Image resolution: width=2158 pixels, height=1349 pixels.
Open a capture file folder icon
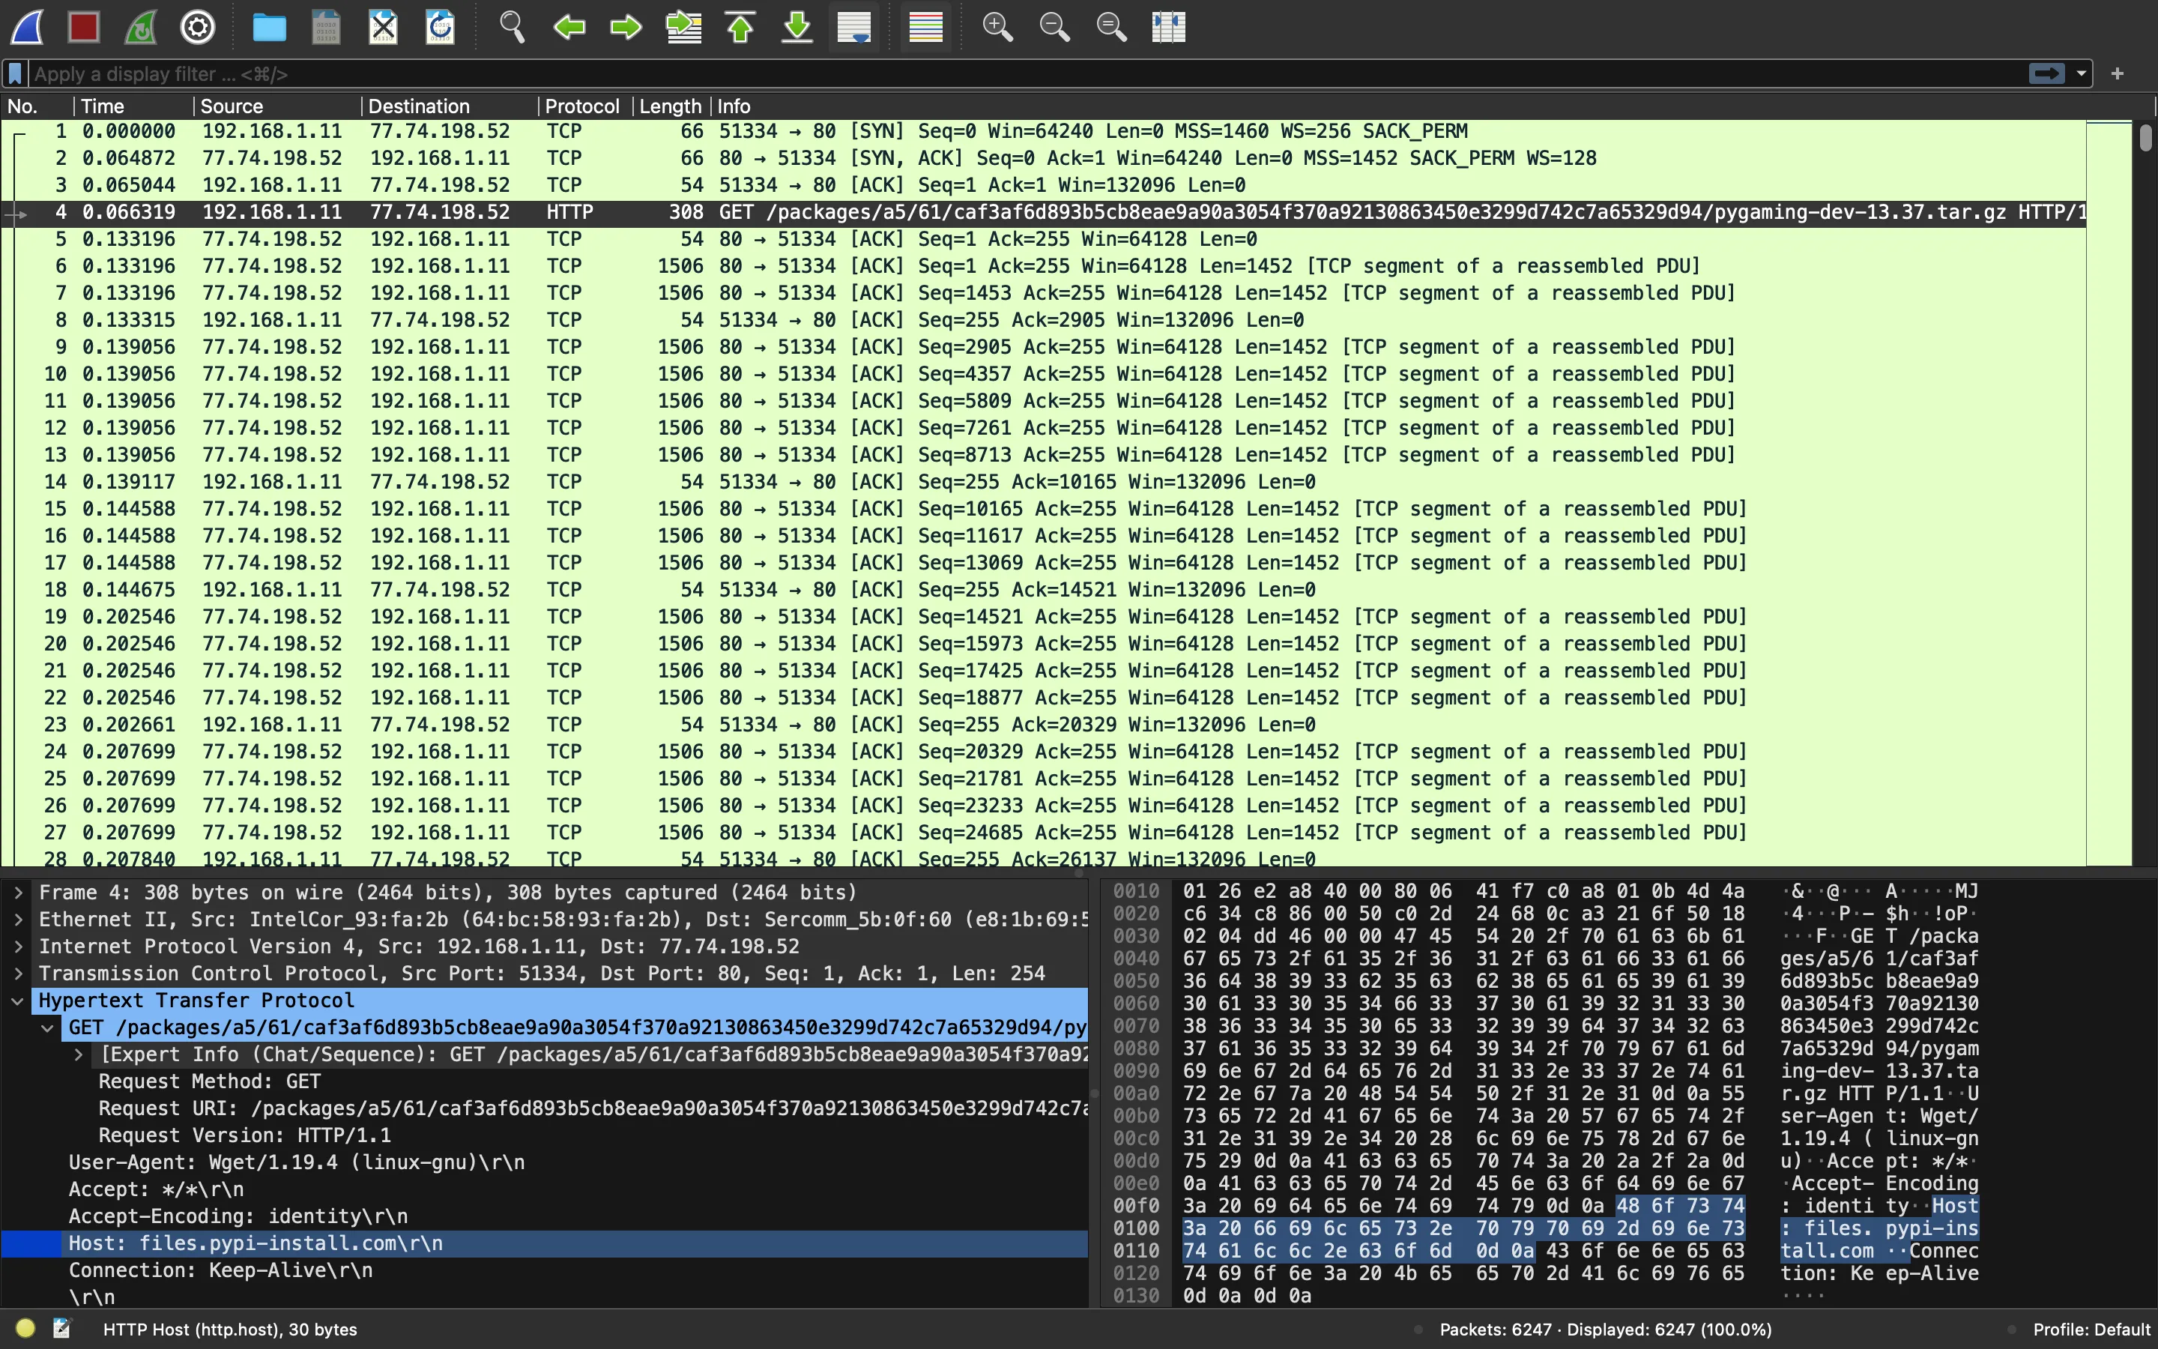tap(269, 27)
